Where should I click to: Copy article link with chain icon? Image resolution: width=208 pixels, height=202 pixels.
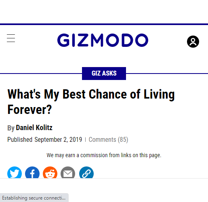click(86, 173)
